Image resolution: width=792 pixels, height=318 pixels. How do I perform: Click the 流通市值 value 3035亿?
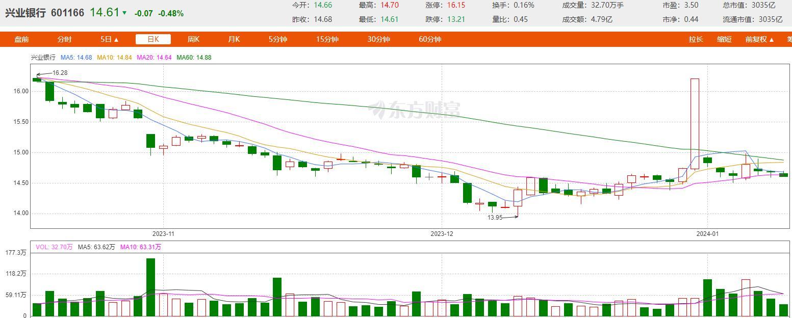click(771, 19)
